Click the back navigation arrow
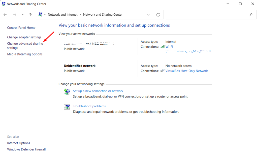258x156 pixels. coord(5,15)
